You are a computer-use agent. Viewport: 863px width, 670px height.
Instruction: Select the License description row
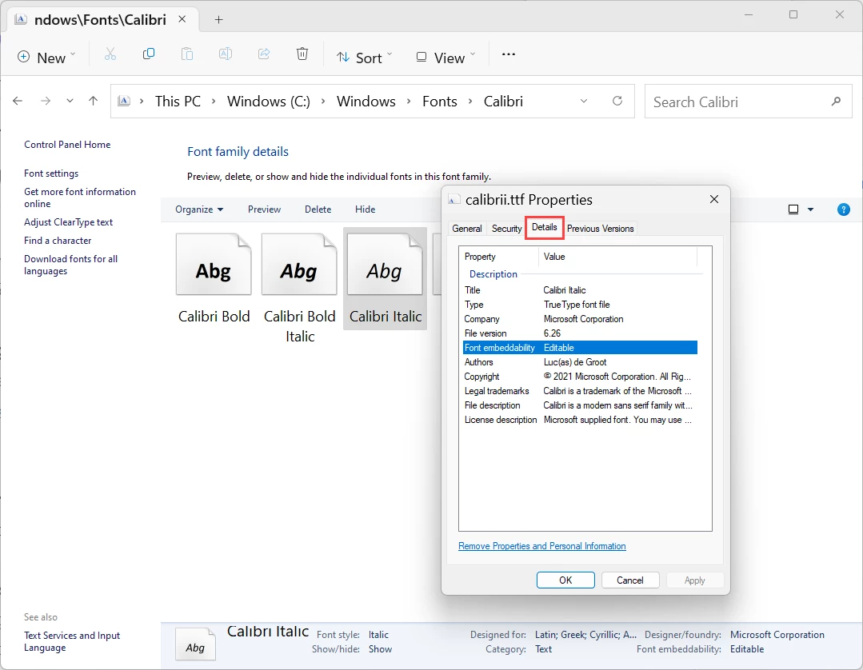[x=580, y=420]
